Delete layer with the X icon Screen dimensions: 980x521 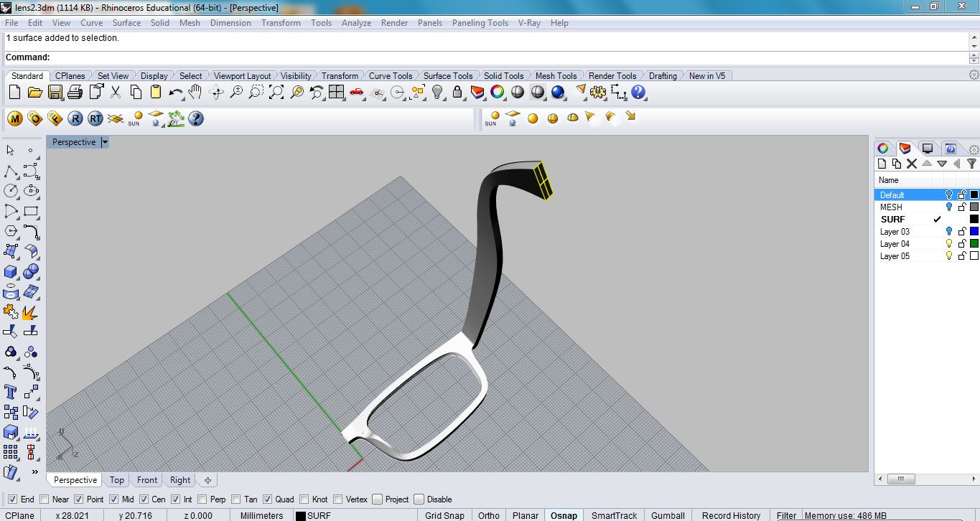click(x=912, y=164)
